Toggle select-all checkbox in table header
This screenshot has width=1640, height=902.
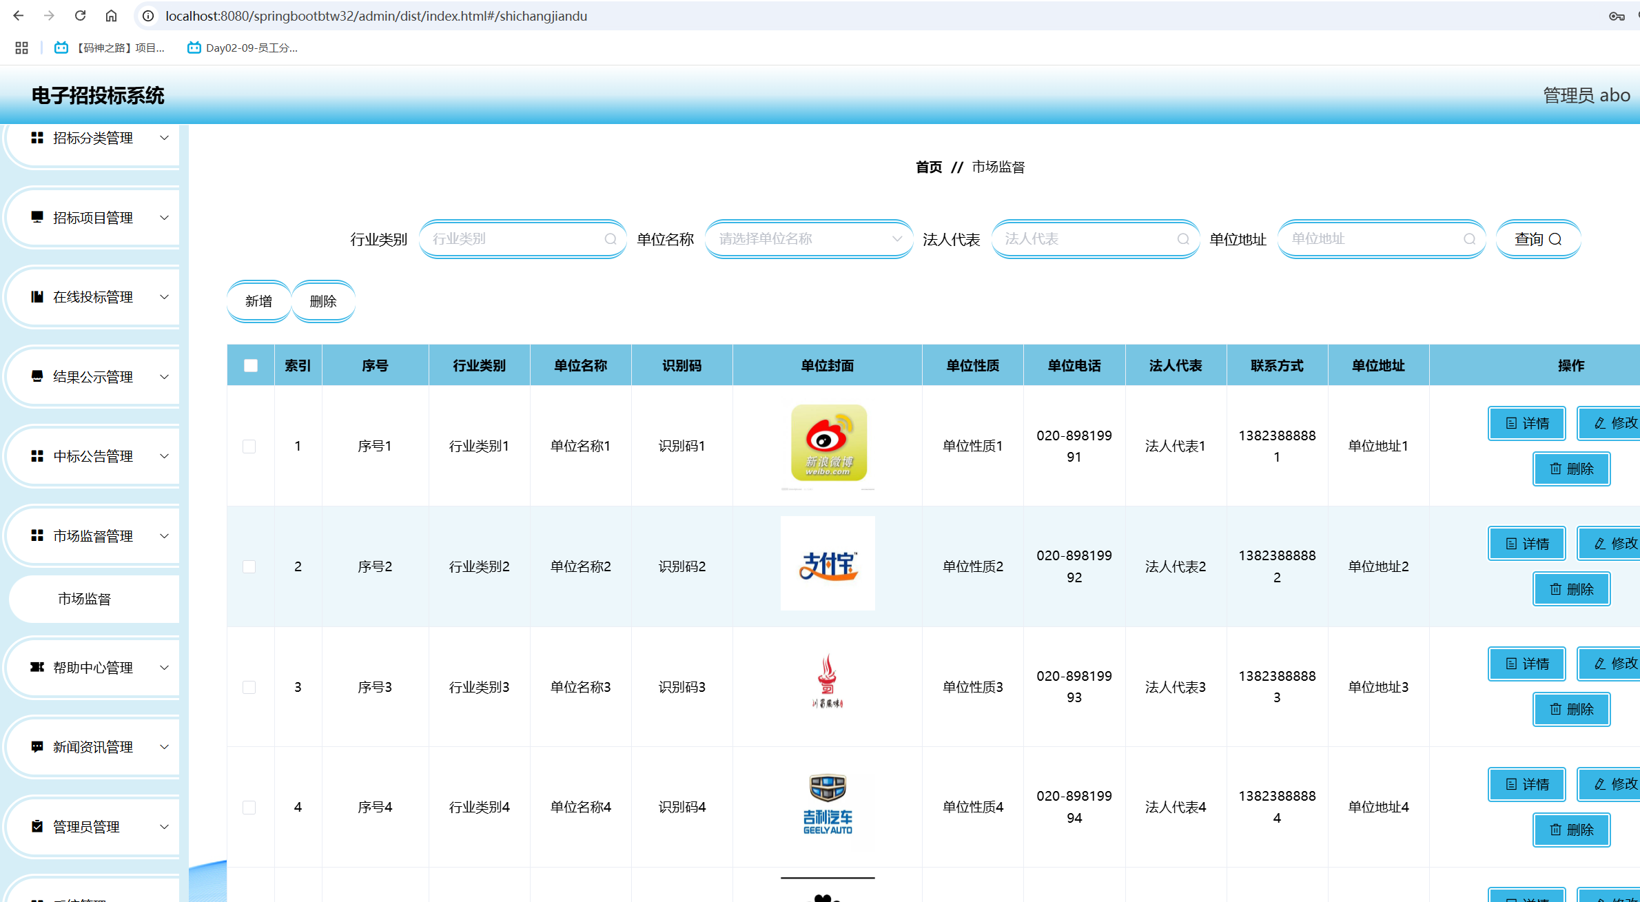click(x=251, y=365)
